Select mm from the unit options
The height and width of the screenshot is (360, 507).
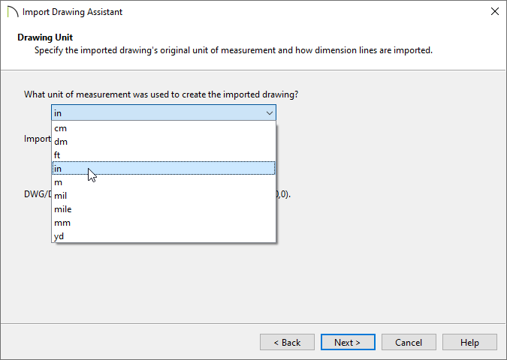click(x=164, y=223)
